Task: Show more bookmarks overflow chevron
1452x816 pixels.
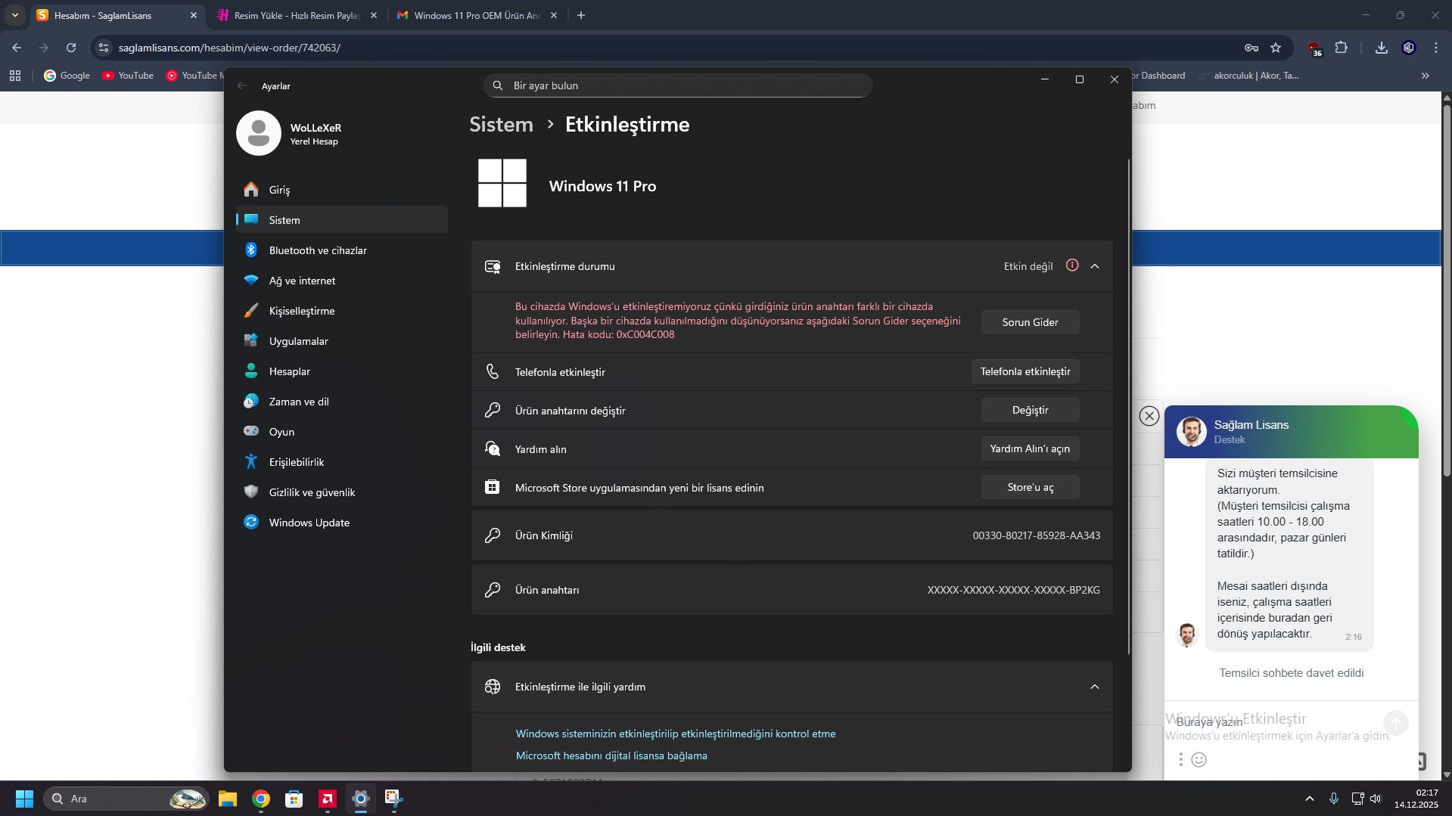Action: [1426, 76]
